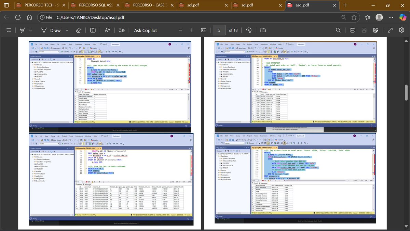Save a copy with Save as
This screenshot has width=410, height=231.
375,30
